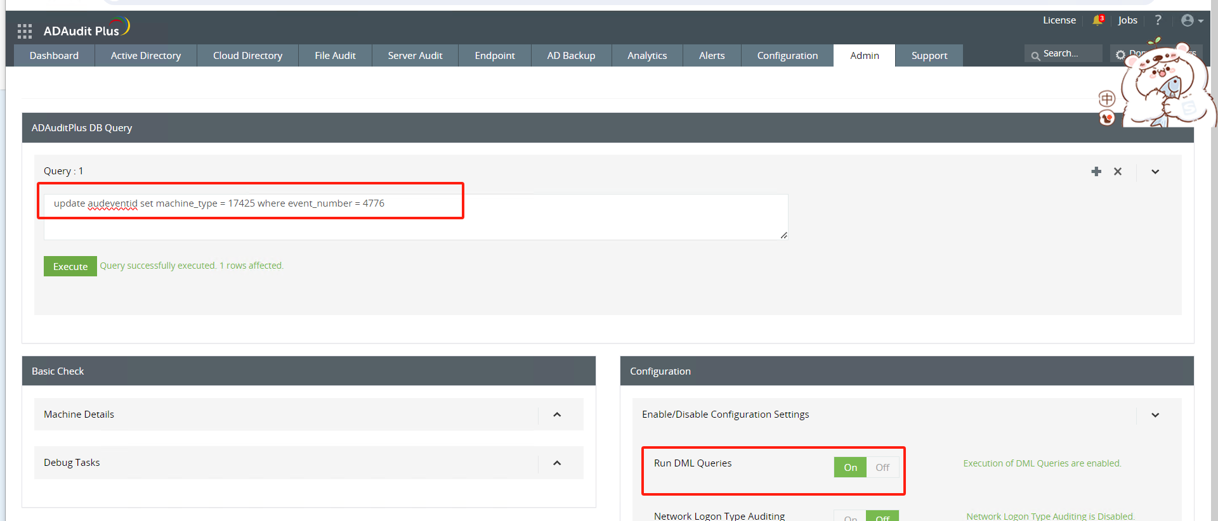1218x521 pixels.
Task: Grab the query textarea resize handle
Action: click(x=784, y=235)
